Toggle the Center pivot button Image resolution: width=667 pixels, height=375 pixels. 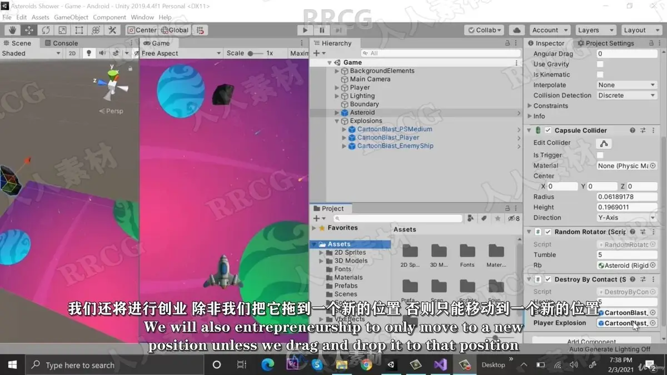pos(142,30)
